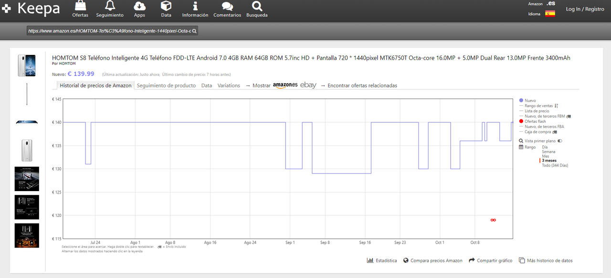Click Log In / Registro link
The height and width of the screenshot is (278, 611).
pyautogui.click(x=585, y=9)
